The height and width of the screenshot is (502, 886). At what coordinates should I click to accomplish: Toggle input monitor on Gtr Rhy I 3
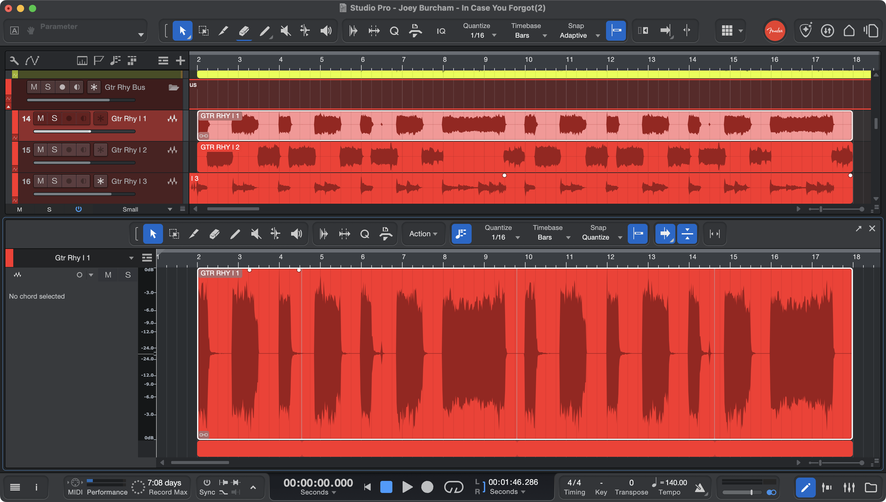(x=83, y=181)
